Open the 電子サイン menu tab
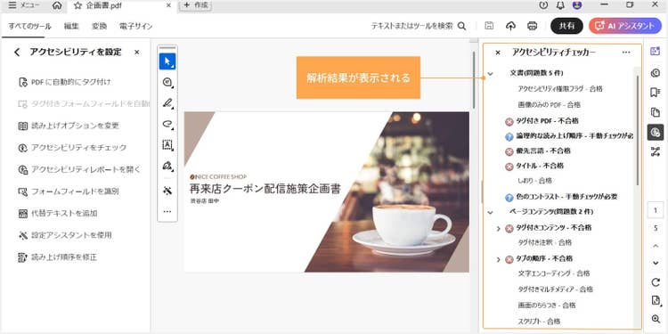This screenshot has height=334, width=668. pyautogui.click(x=136, y=27)
